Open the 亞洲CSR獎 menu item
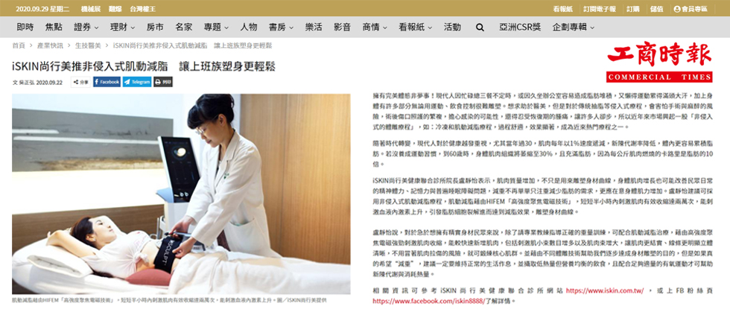The image size is (730, 312). 520,27
